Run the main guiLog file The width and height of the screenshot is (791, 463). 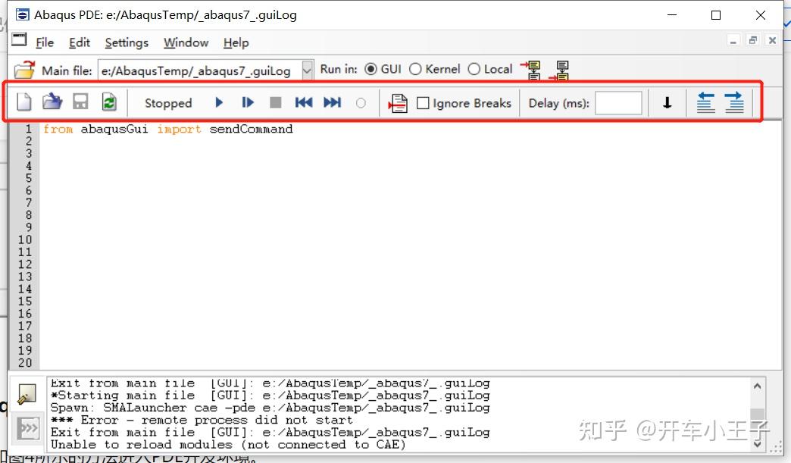tap(219, 102)
